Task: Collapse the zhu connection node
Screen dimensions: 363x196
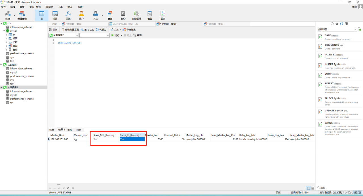Action: point(1,23)
